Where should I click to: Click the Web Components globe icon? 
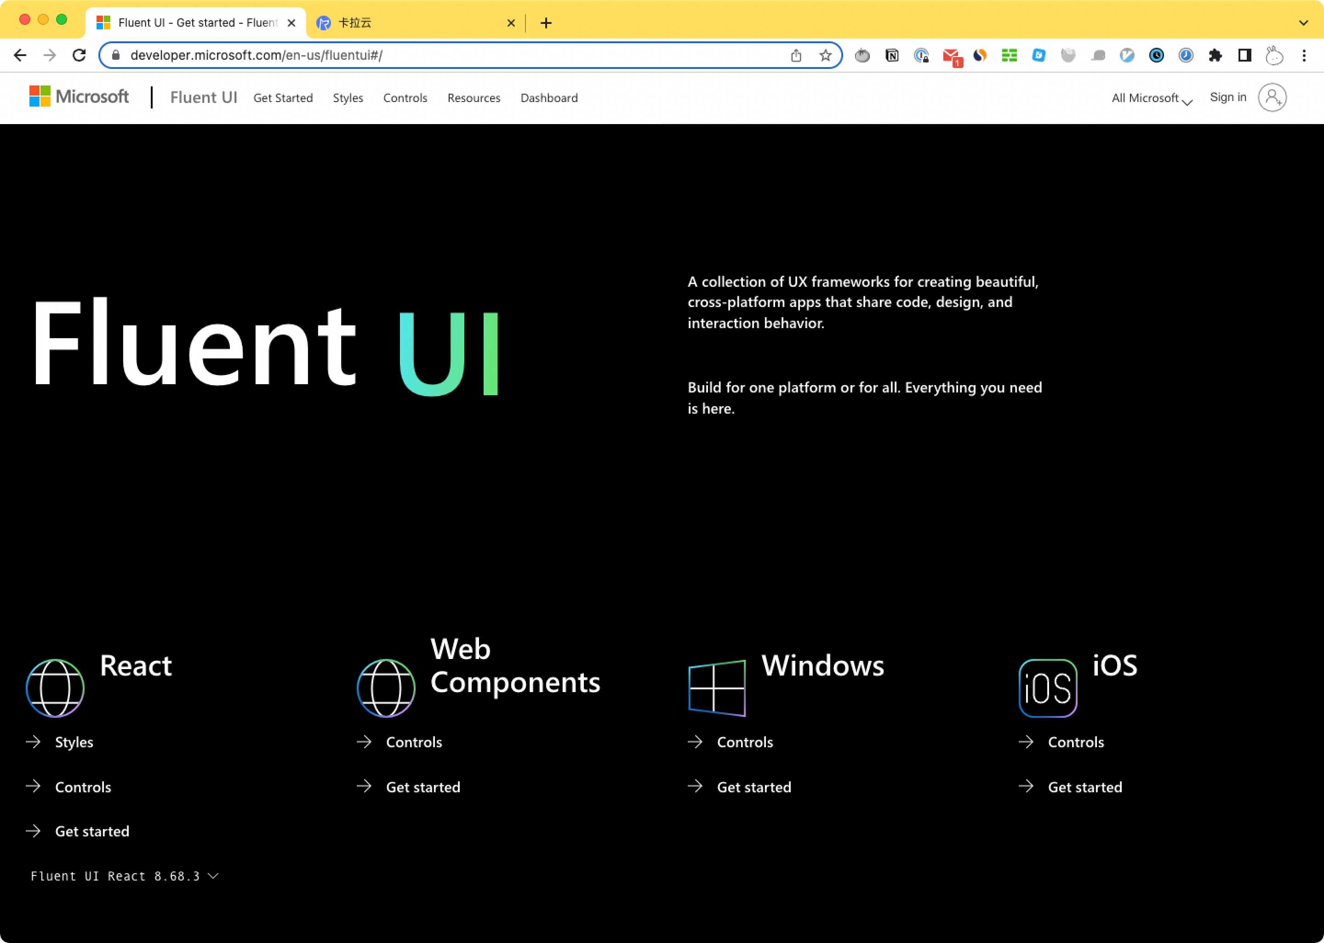tap(386, 688)
